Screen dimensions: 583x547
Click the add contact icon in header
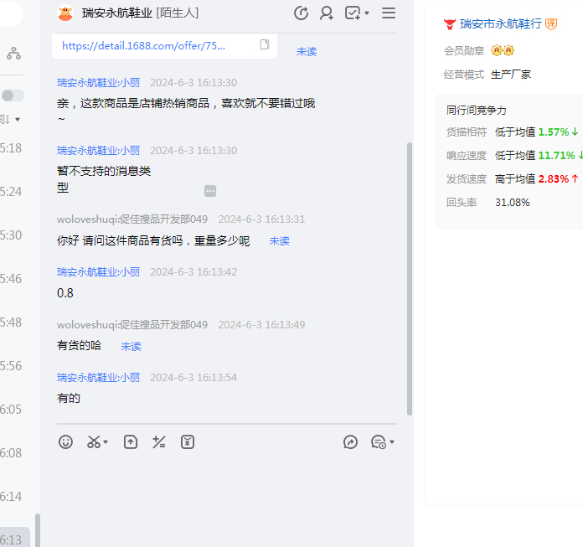(x=327, y=13)
